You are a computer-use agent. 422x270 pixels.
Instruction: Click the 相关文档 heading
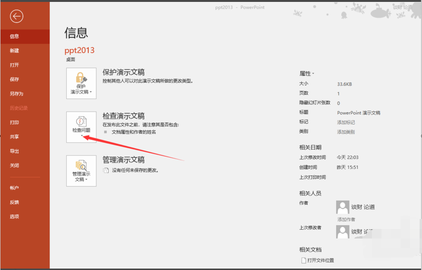pyautogui.click(x=310, y=250)
